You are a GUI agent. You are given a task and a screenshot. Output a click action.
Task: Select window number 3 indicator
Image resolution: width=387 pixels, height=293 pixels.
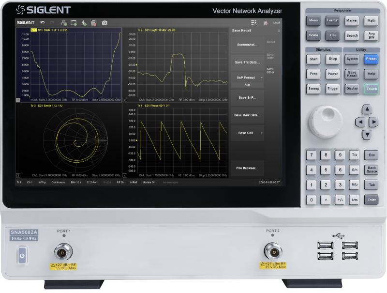click(18, 175)
